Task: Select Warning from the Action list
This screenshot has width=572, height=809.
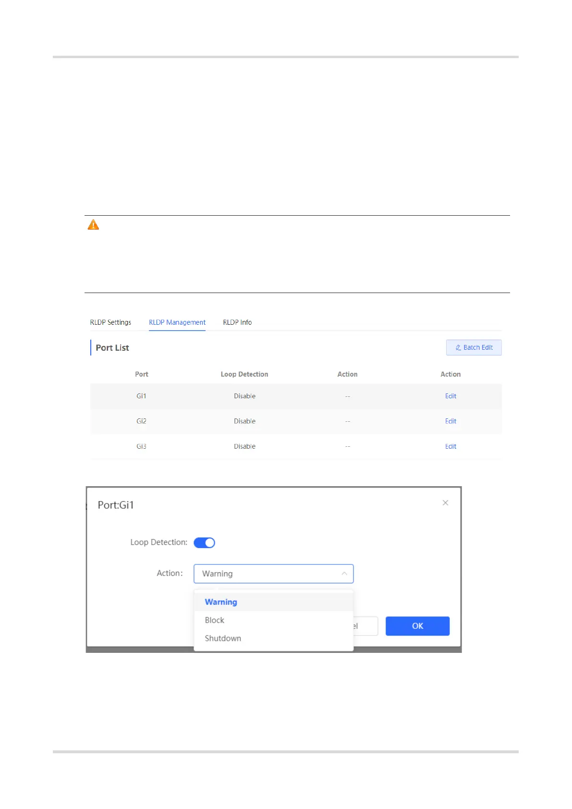Action: [273, 602]
